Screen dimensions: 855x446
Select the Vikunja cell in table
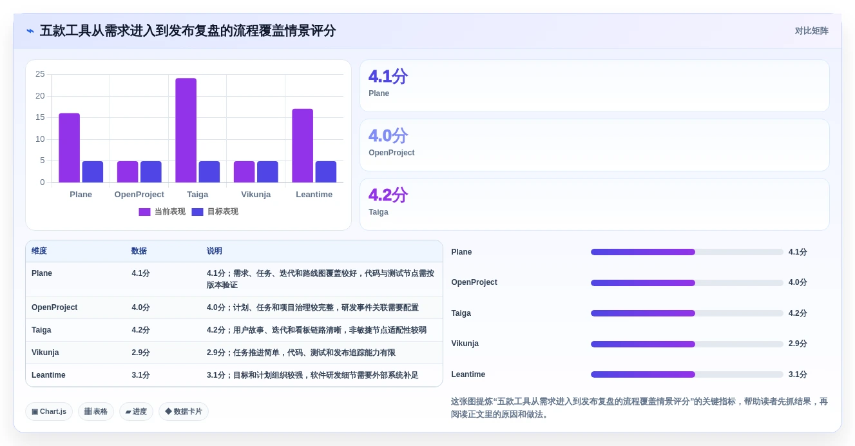click(x=45, y=353)
